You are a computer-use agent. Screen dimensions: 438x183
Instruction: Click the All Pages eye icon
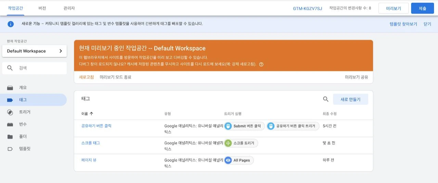(x=228, y=160)
